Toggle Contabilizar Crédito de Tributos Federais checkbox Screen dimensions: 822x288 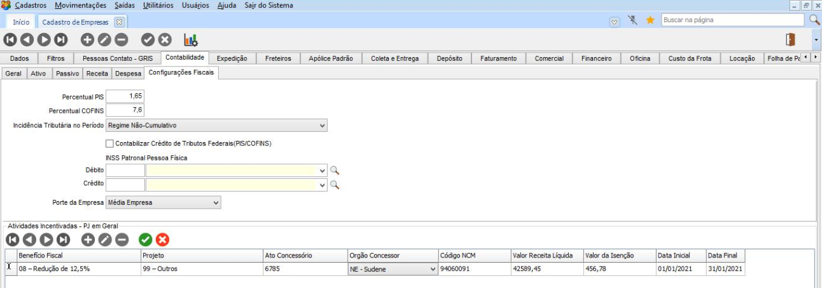tap(110, 143)
